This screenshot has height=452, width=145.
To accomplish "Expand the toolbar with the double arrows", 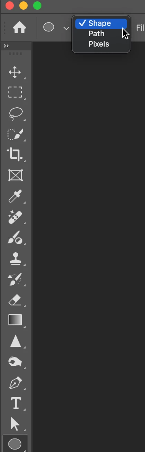I will (6, 46).
